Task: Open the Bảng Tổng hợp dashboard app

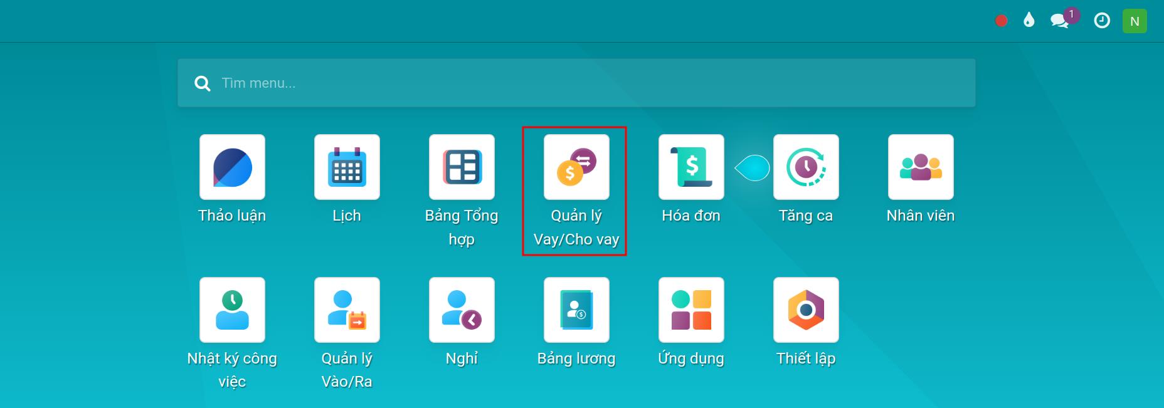Action: [462, 167]
